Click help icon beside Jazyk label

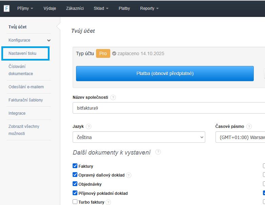click(89, 127)
